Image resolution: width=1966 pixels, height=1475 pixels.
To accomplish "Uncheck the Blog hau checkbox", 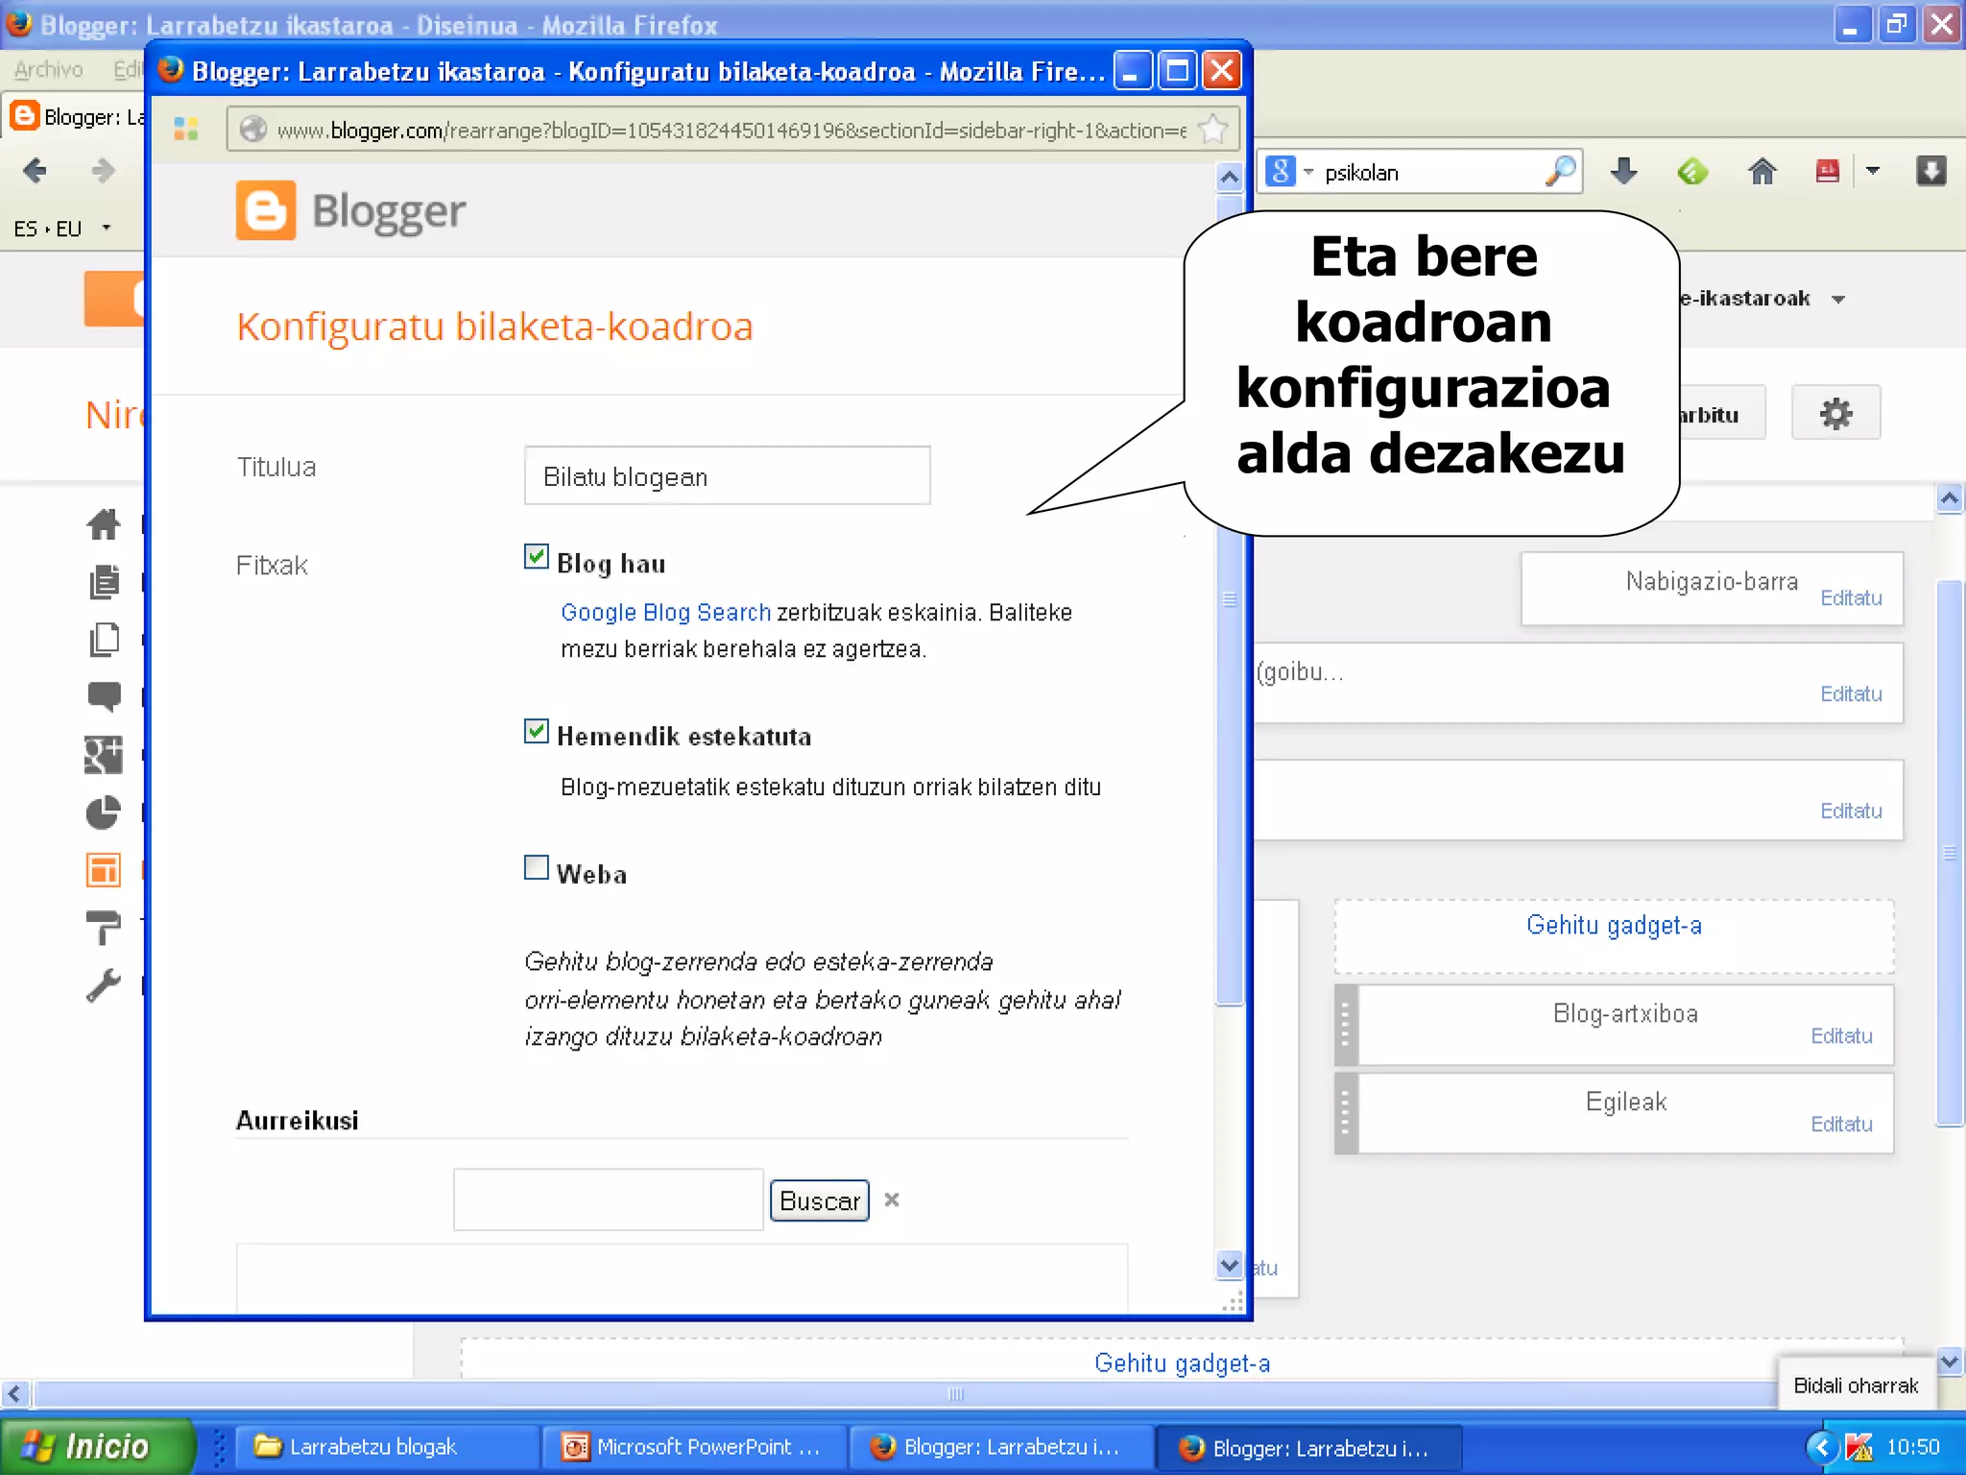I will tap(536, 557).
